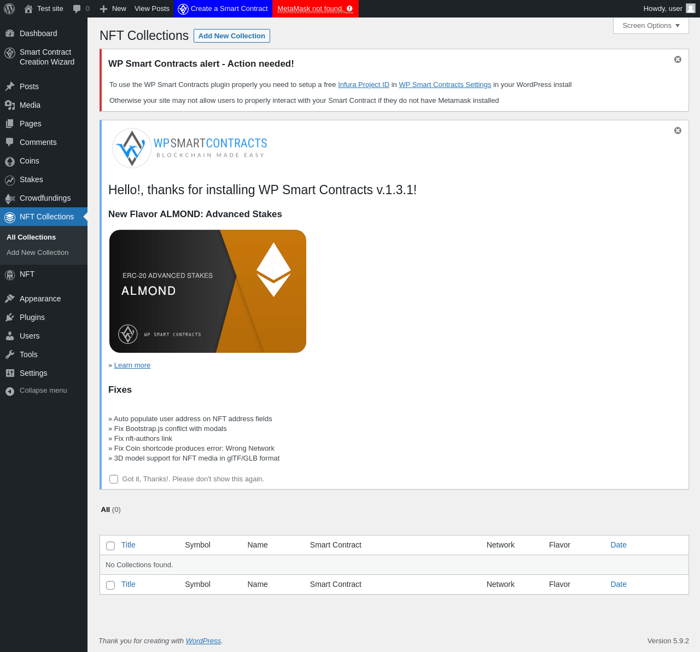Image resolution: width=700 pixels, height=652 pixels.
Task: Sort by Title in table header
Action: [129, 545]
